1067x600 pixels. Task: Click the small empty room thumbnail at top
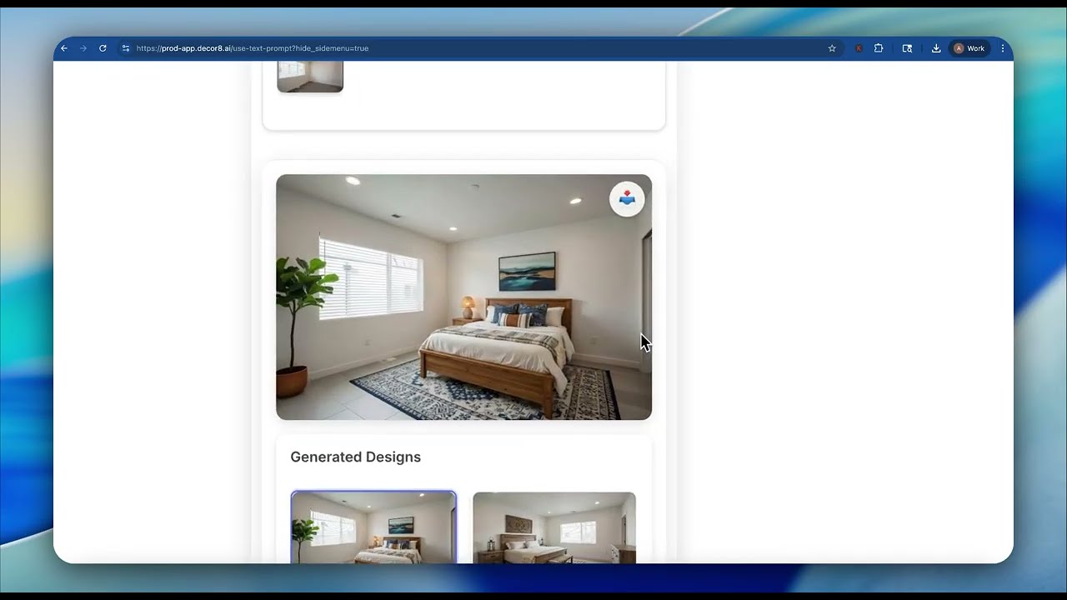click(x=310, y=76)
